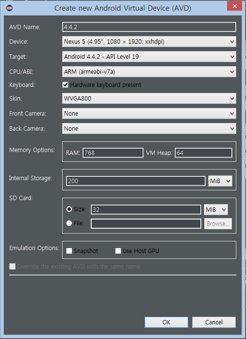Click the Cancel button
The image size is (246, 339).
point(214,322)
